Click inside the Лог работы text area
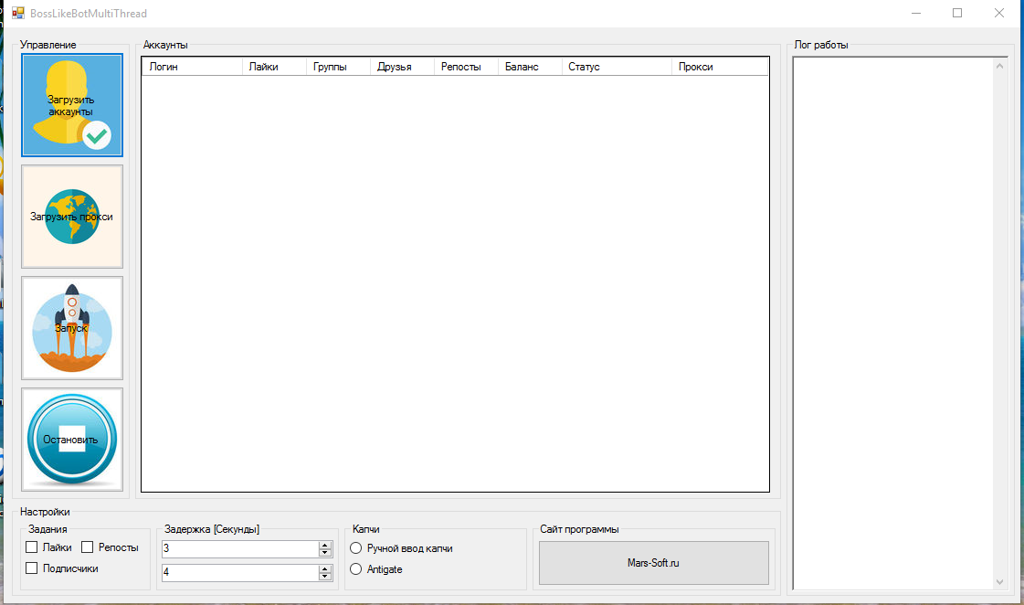 click(892, 323)
